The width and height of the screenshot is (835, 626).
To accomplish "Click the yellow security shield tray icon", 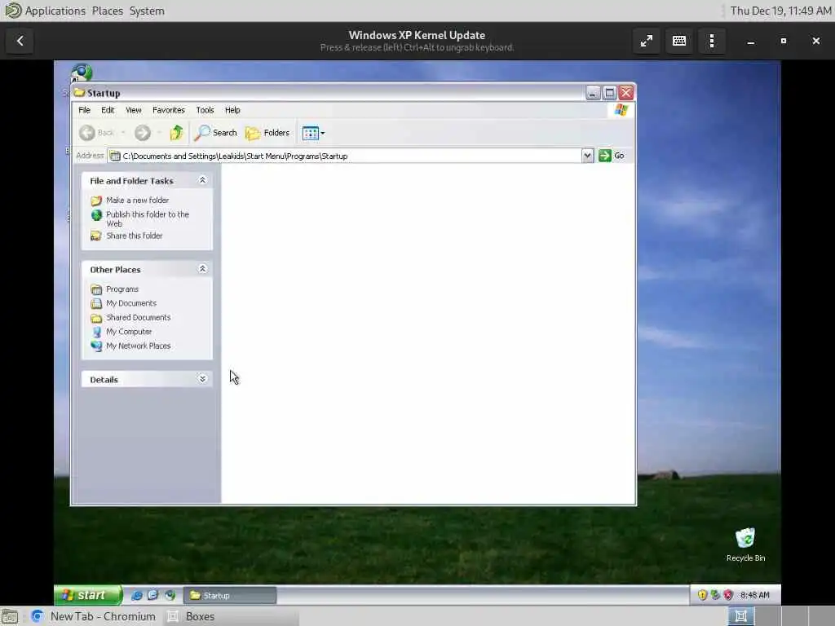I will tap(702, 595).
